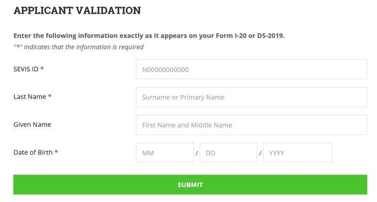Click the Last Name label
377x202 pixels.
tap(29, 97)
